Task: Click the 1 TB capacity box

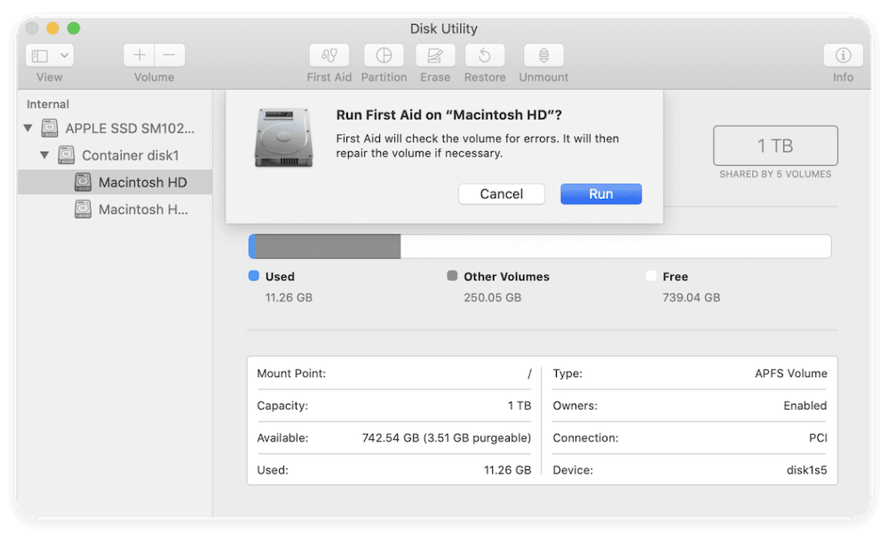Action: [774, 146]
